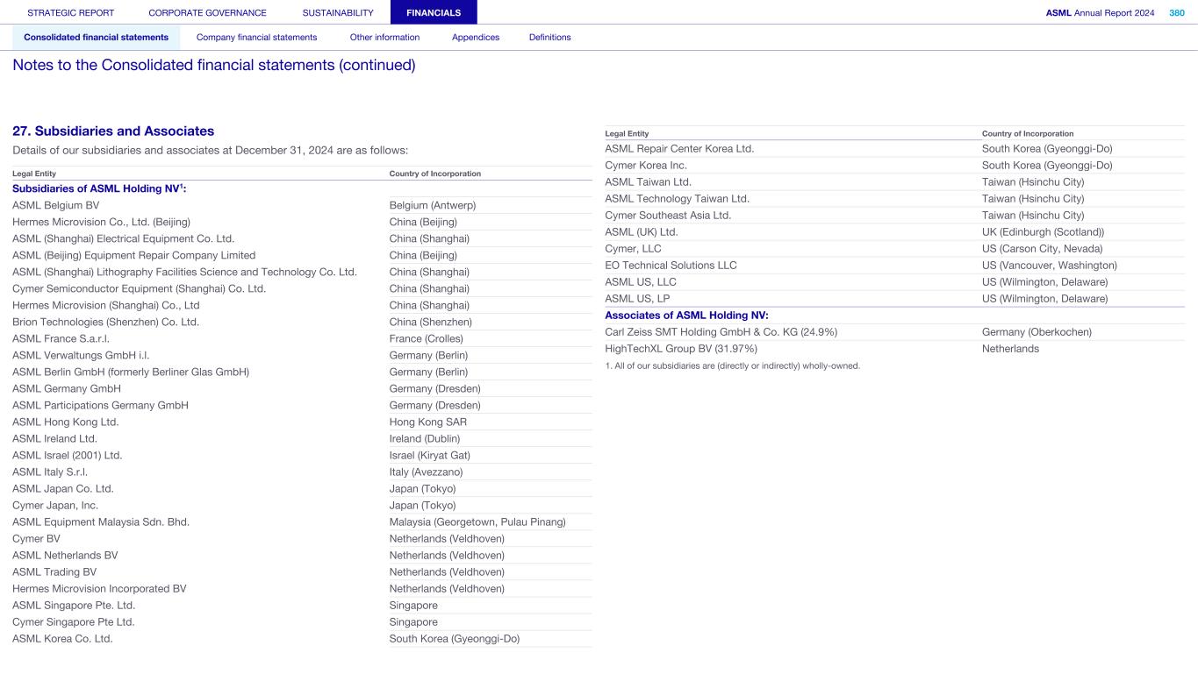
Task: Click Hermes Microvision Incorporated BV
Action: coord(99,588)
